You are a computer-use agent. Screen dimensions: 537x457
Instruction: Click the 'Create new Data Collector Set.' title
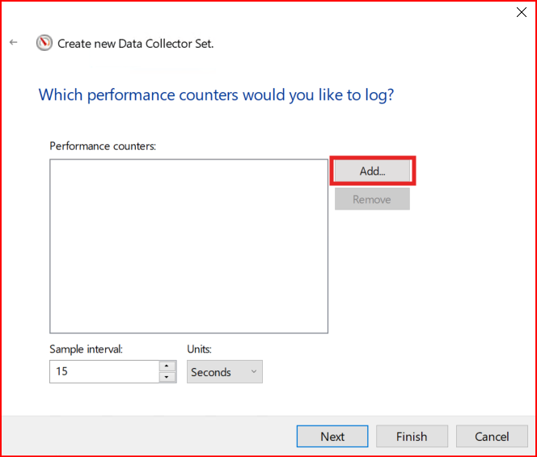click(x=136, y=44)
